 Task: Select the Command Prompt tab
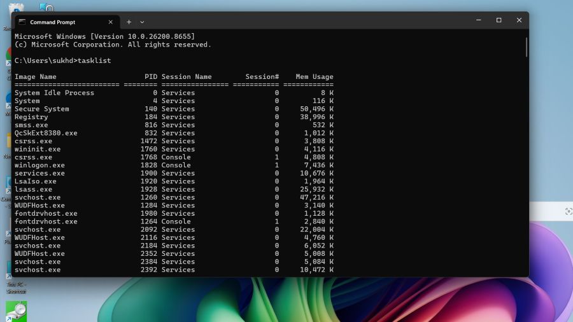(x=67, y=22)
